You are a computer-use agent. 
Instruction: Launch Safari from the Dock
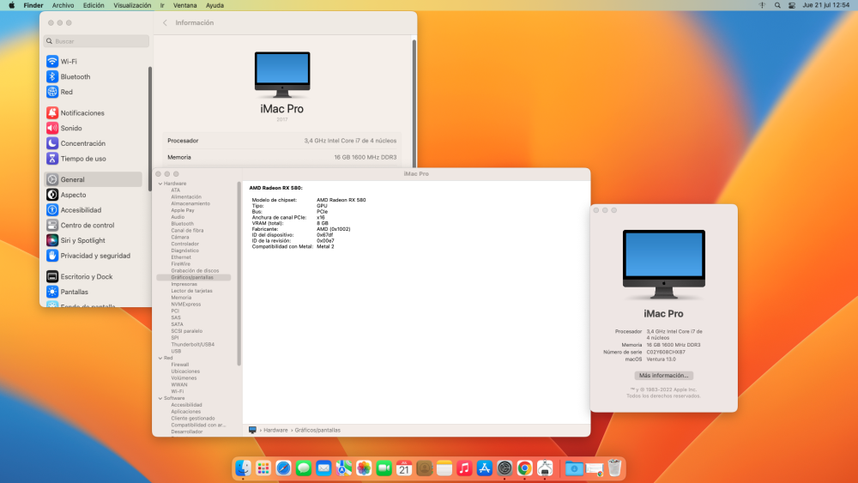click(283, 468)
